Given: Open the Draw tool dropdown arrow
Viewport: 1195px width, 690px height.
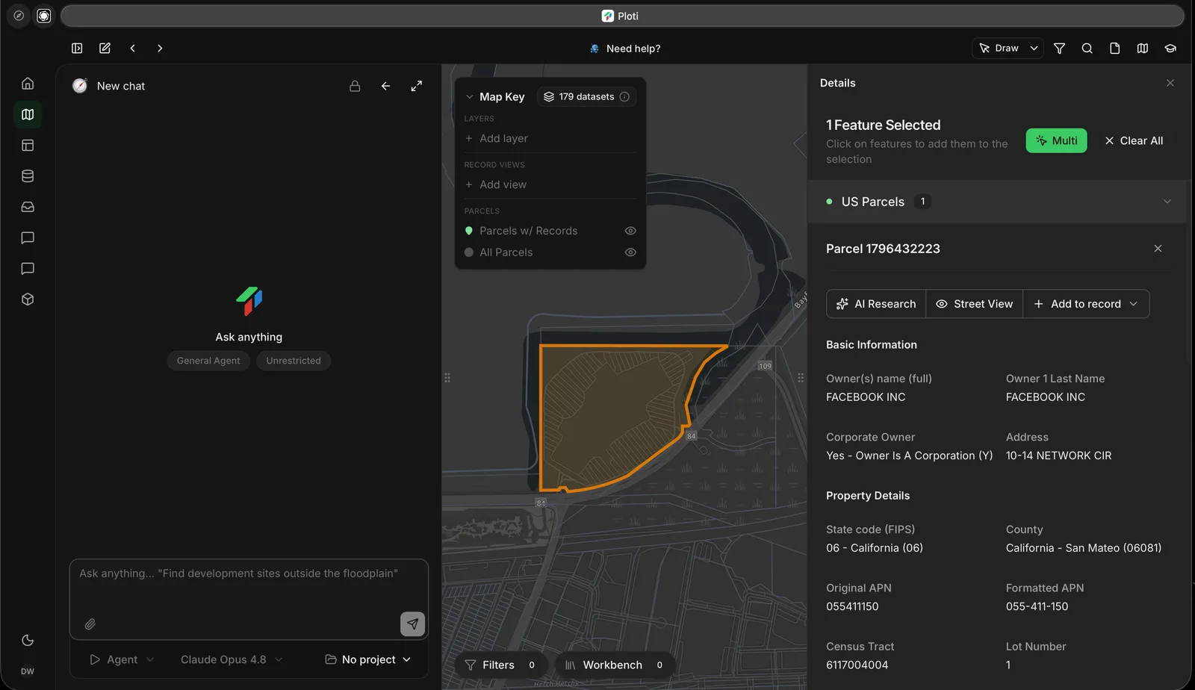Looking at the screenshot, I should (1034, 49).
